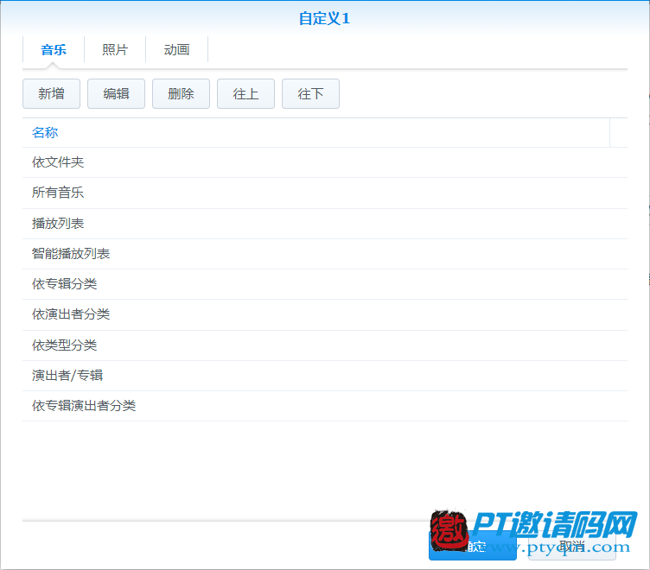Open the 照片 tab
Image resolution: width=650 pixels, height=570 pixels.
pyautogui.click(x=115, y=50)
